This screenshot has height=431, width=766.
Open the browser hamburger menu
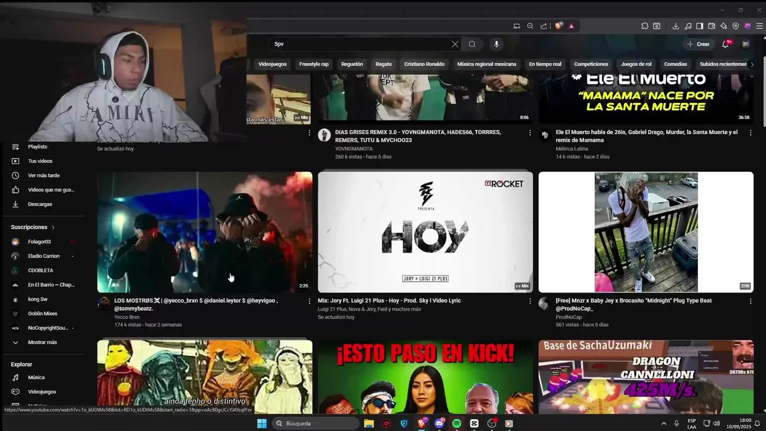point(759,26)
